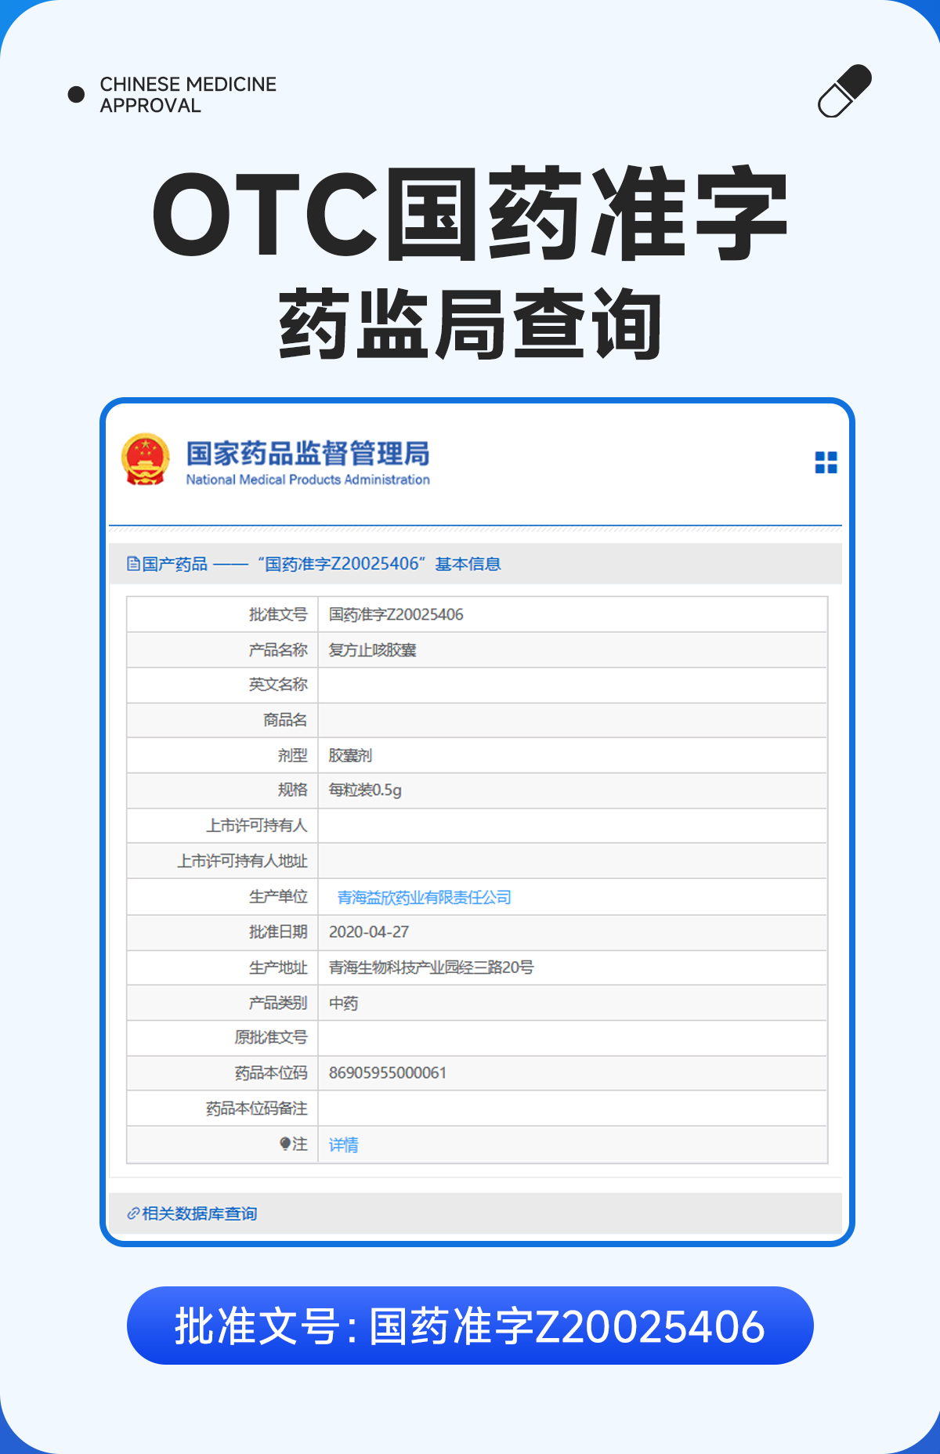Screen dimensions: 940x1454
Task: Click the 国家药品监督管理局 title
Action: pyautogui.click(x=308, y=453)
